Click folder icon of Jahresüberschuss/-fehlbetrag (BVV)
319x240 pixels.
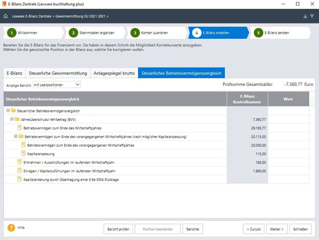click(17, 119)
